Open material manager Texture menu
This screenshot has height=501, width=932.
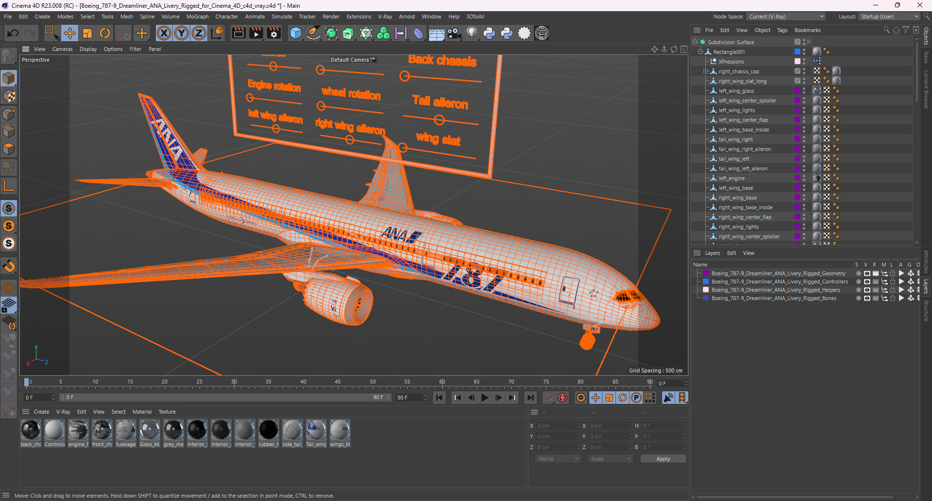point(167,412)
